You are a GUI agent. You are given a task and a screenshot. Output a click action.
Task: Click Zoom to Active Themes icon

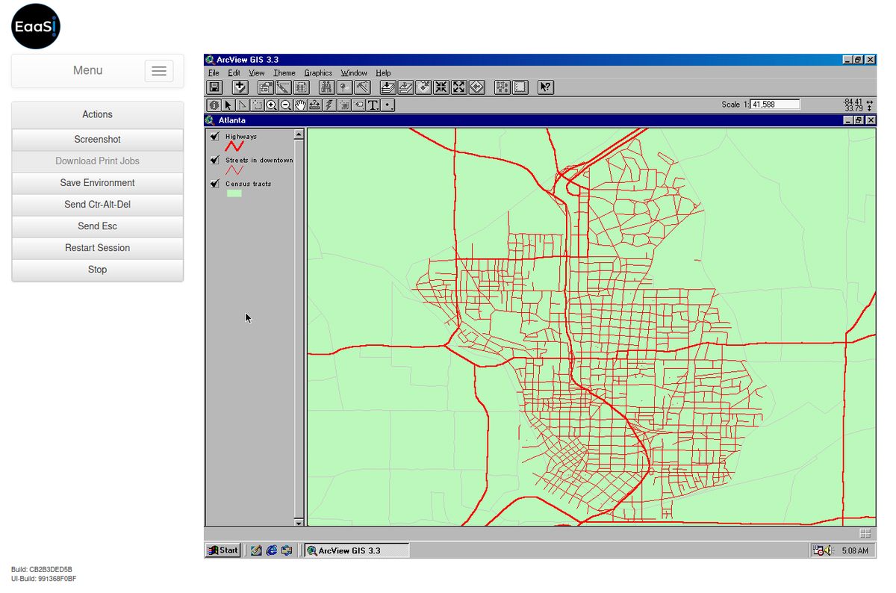point(405,87)
